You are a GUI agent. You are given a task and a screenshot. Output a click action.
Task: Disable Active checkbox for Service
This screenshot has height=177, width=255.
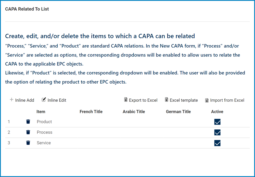click(217, 143)
